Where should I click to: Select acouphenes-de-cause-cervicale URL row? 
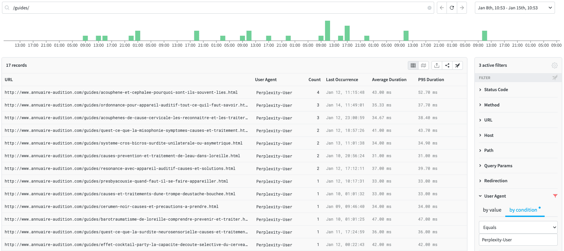126,118
